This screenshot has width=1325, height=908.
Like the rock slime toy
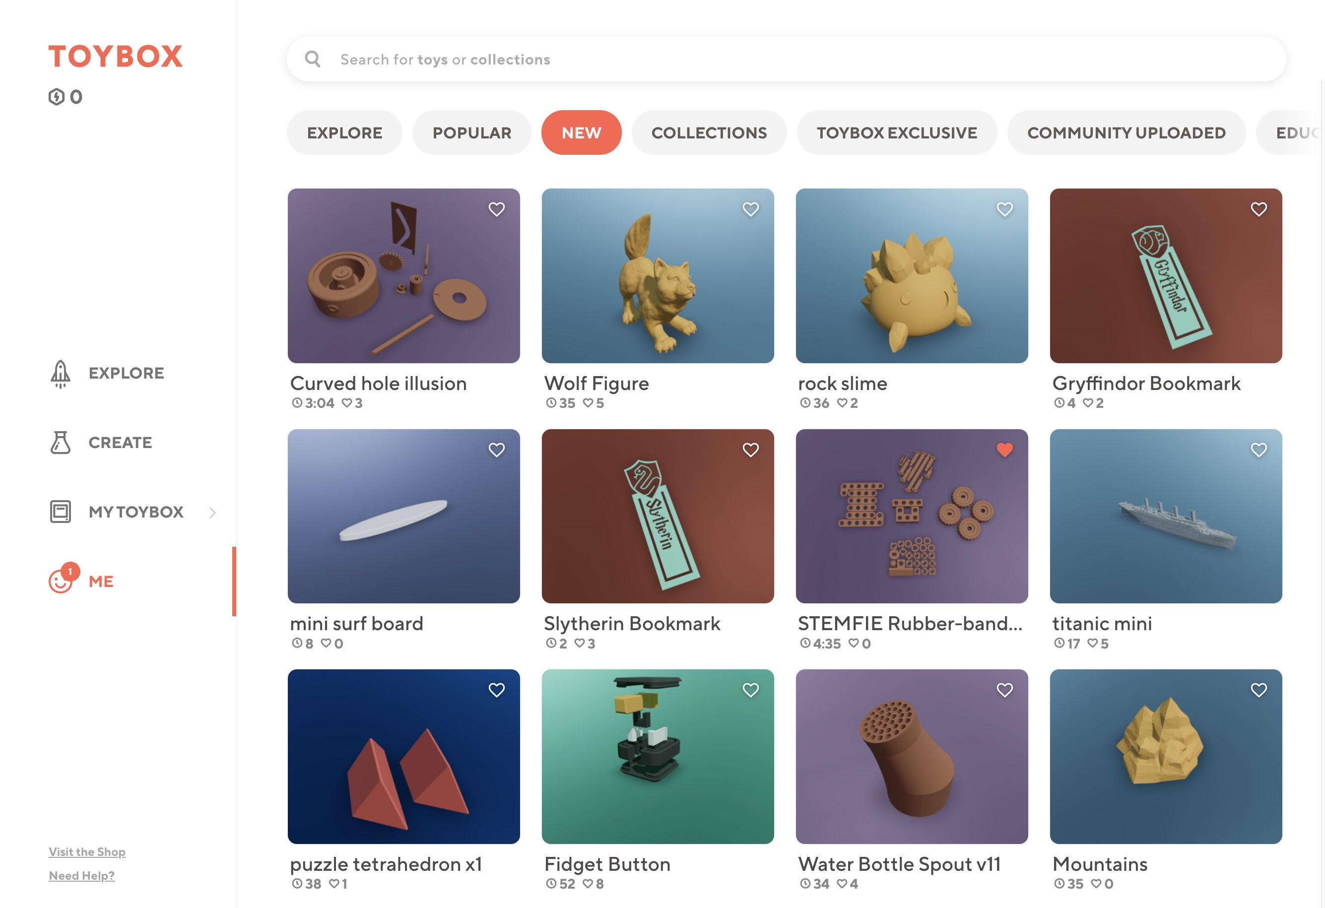(1004, 209)
